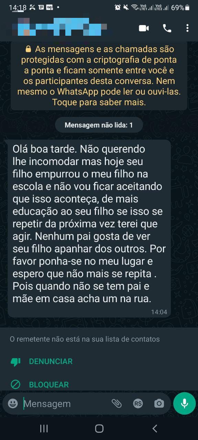This screenshot has height=440, width=198.
Task: Tap the 'Mensagem não lida: 1' label
Action: (x=99, y=125)
